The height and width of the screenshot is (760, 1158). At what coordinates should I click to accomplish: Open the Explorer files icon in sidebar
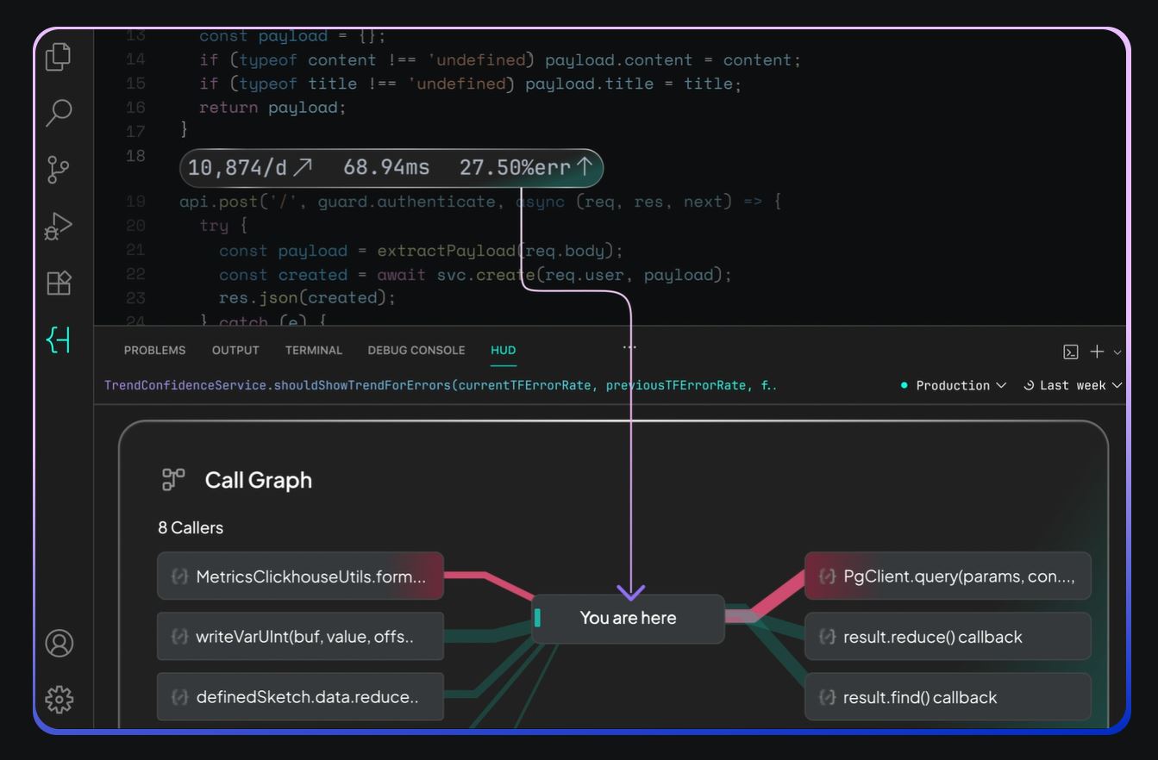point(59,56)
